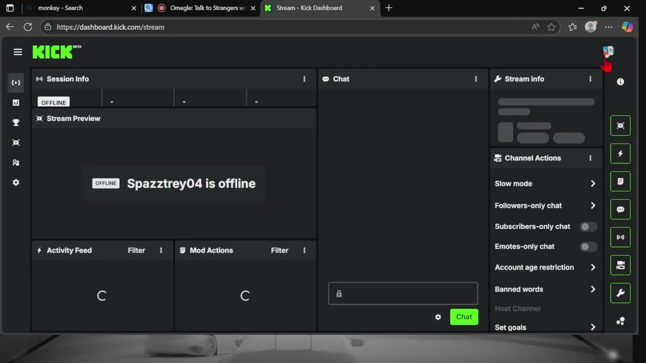The image size is (646, 363).
Task: Click the three-dots cluster icon at strip bottom
Action: point(620,321)
